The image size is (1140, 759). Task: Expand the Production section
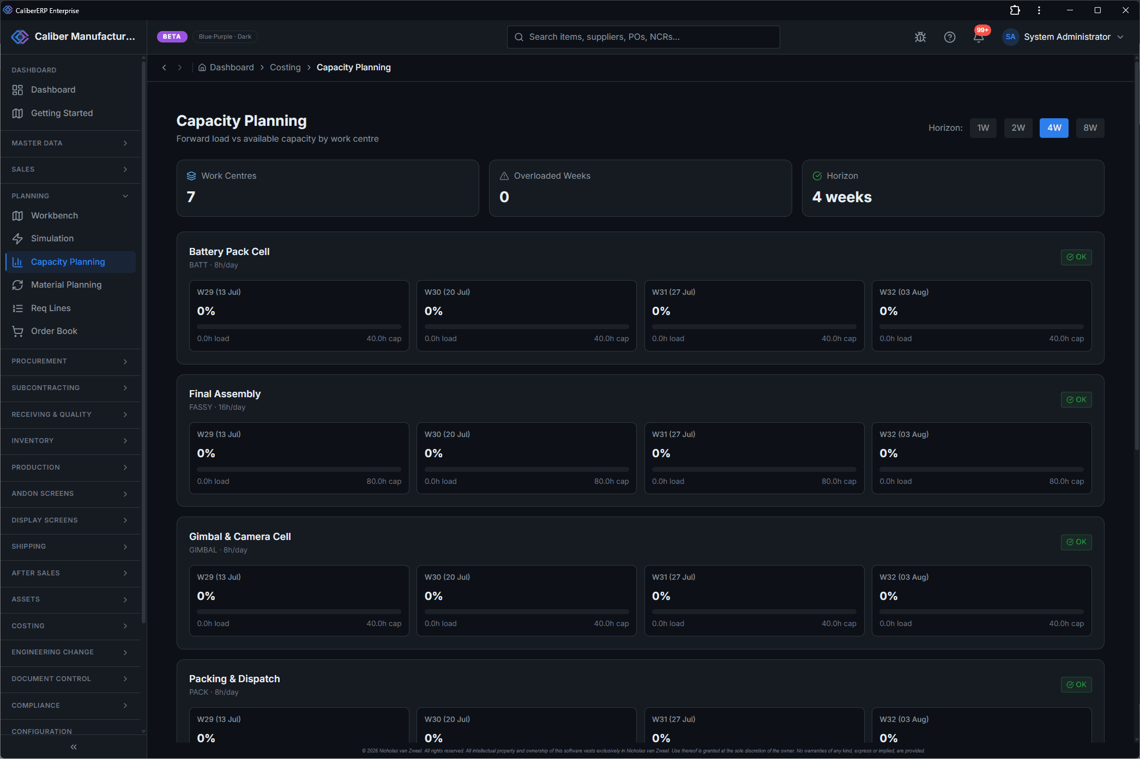(70, 467)
